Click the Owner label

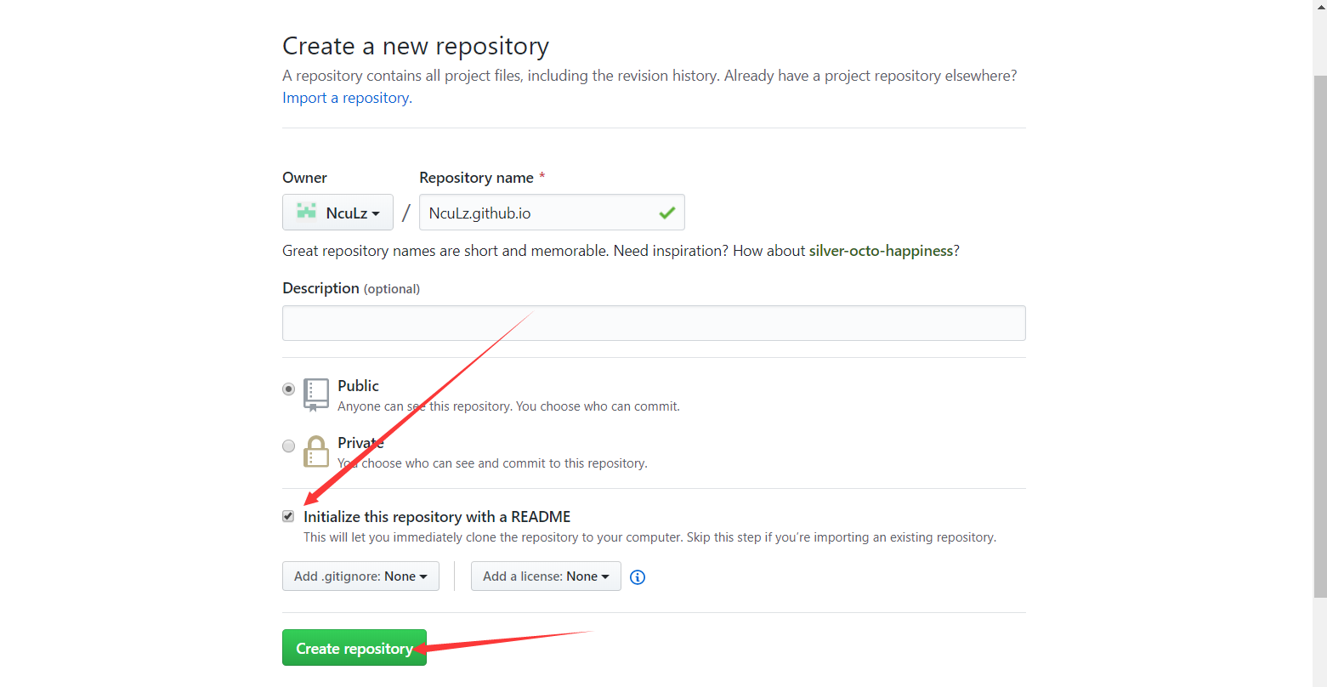[304, 178]
